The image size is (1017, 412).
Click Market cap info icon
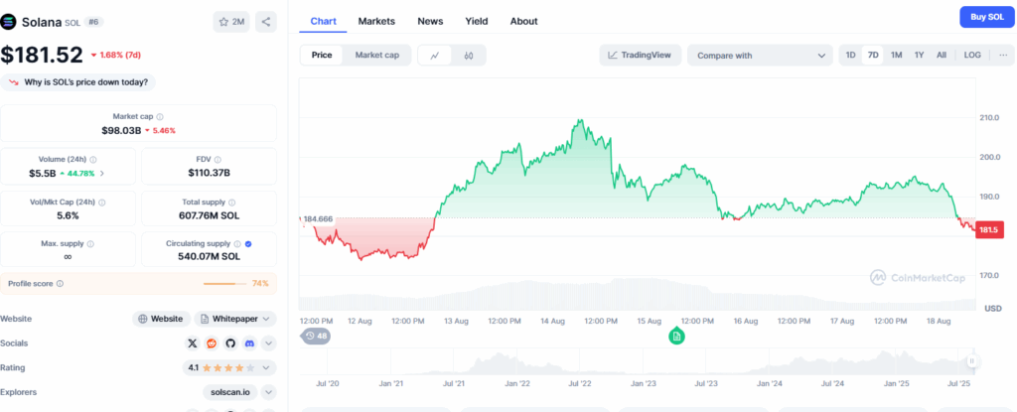click(160, 117)
